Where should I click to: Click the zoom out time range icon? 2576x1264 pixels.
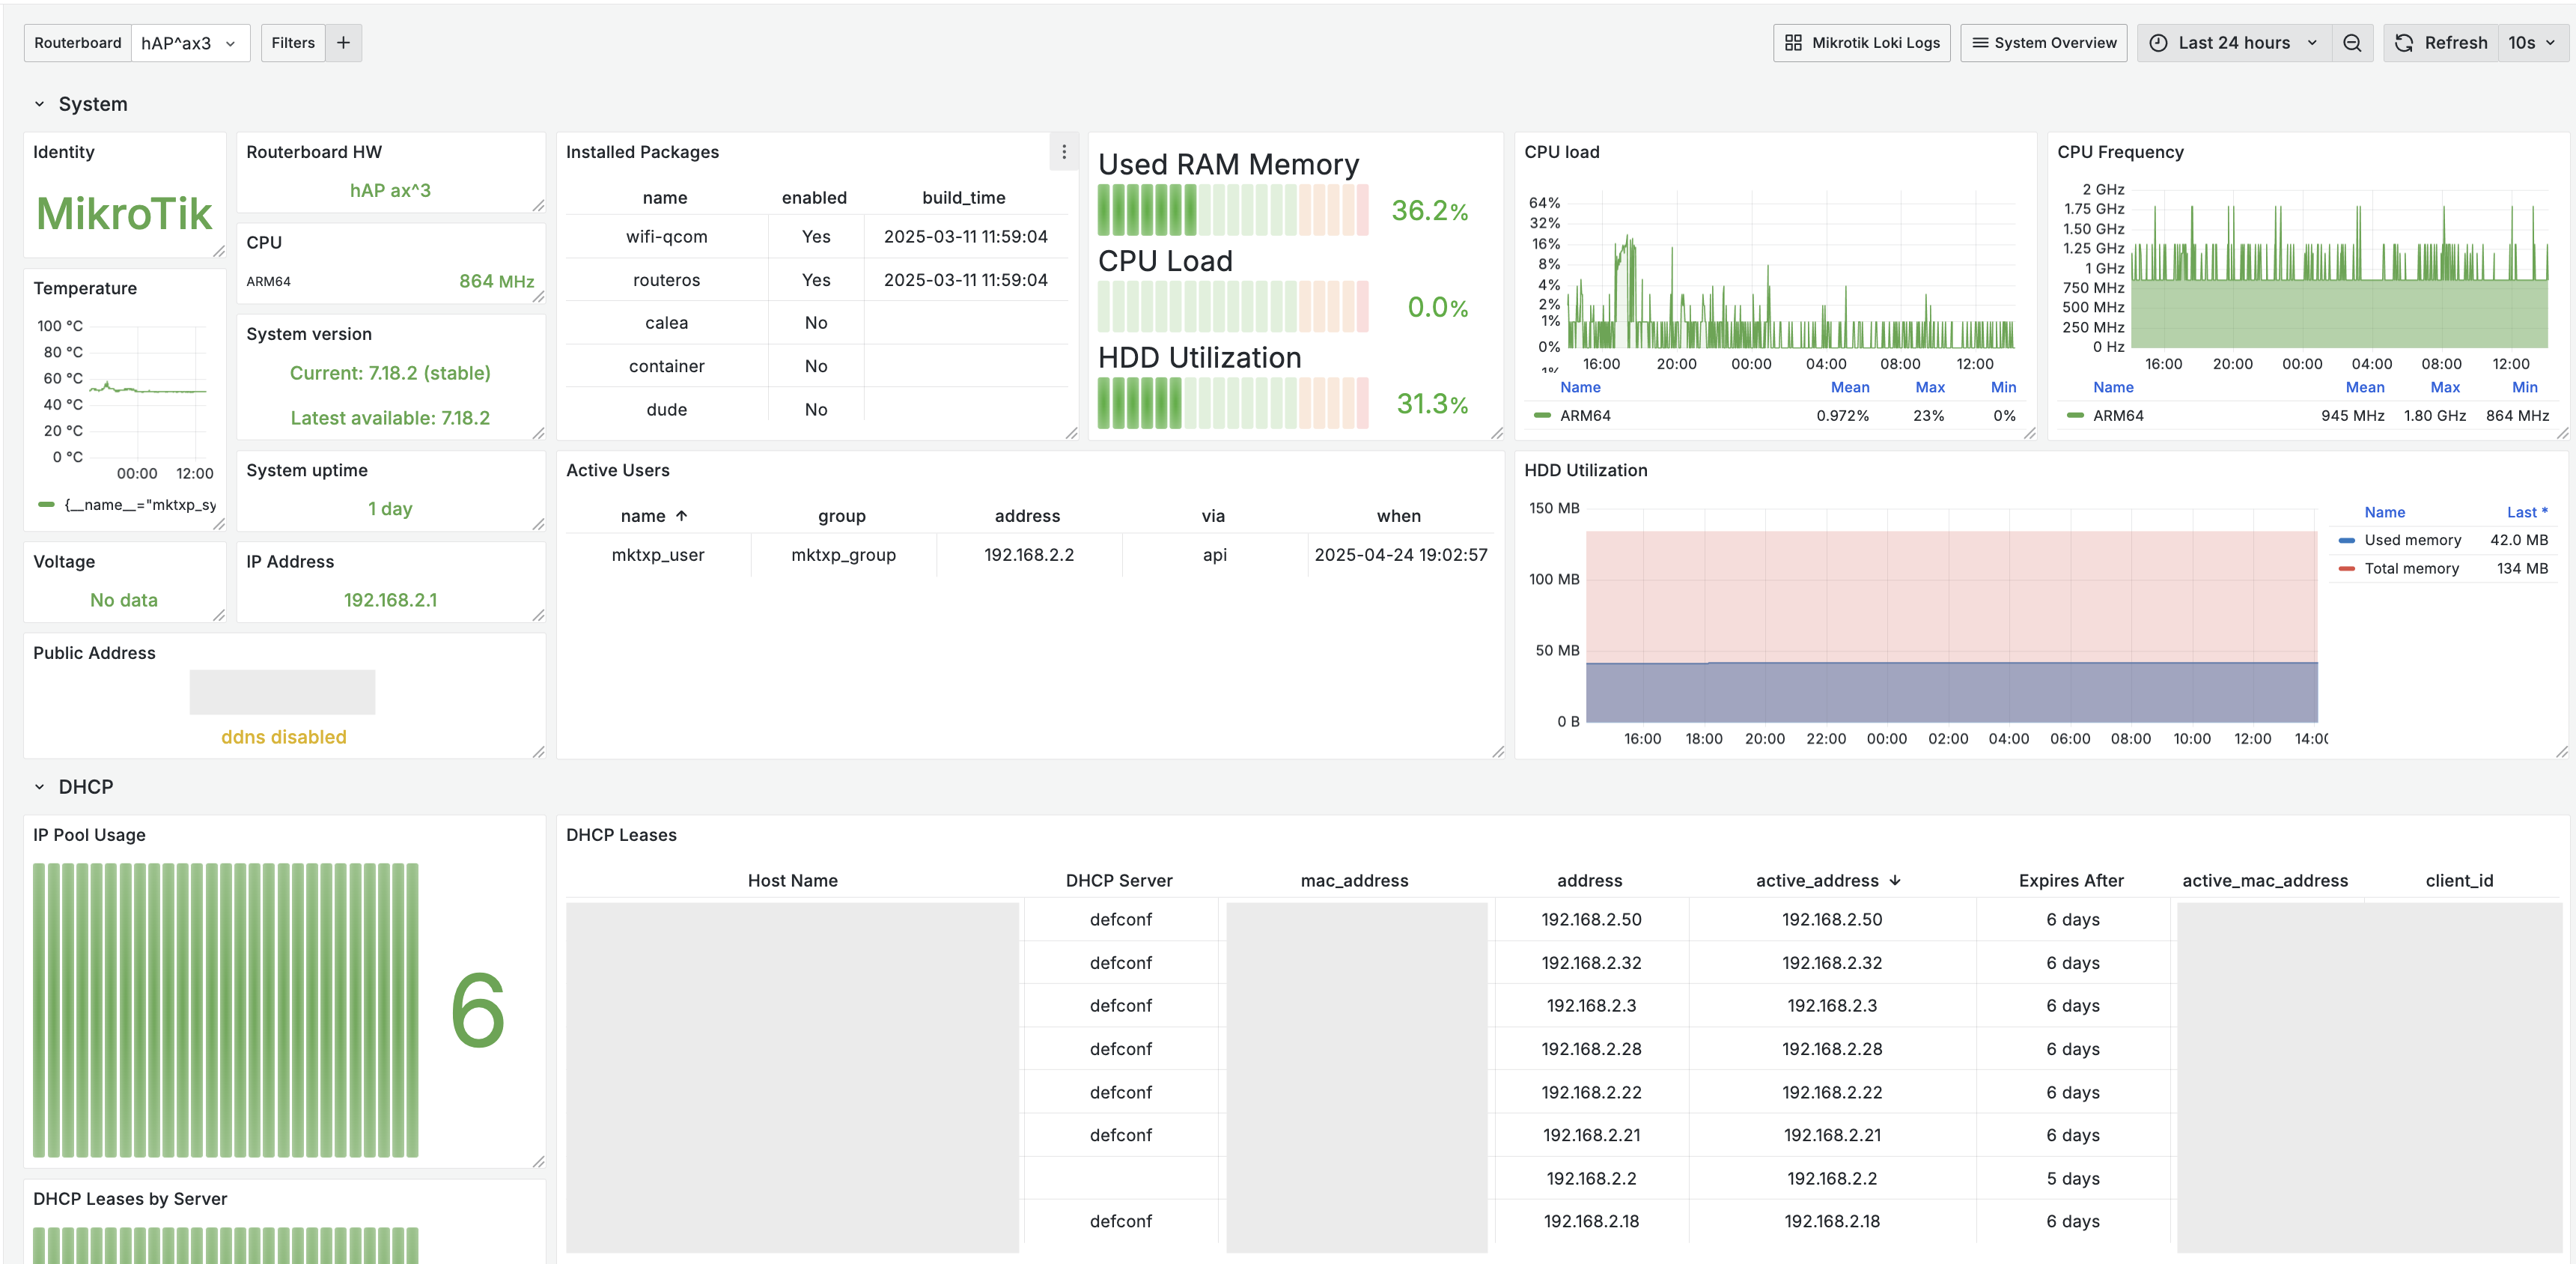point(2352,43)
